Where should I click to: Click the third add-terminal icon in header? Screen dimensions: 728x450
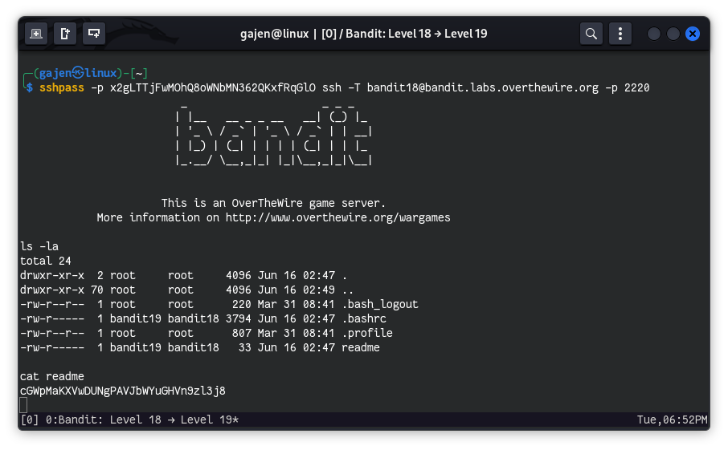(95, 34)
